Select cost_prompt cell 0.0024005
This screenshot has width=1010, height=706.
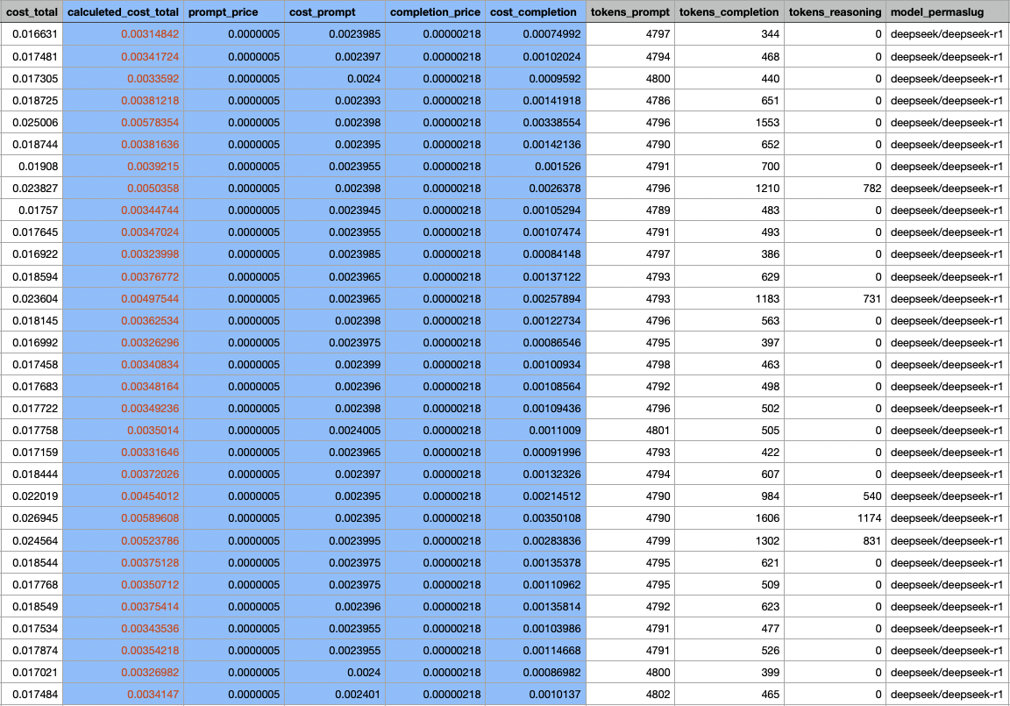click(x=335, y=431)
